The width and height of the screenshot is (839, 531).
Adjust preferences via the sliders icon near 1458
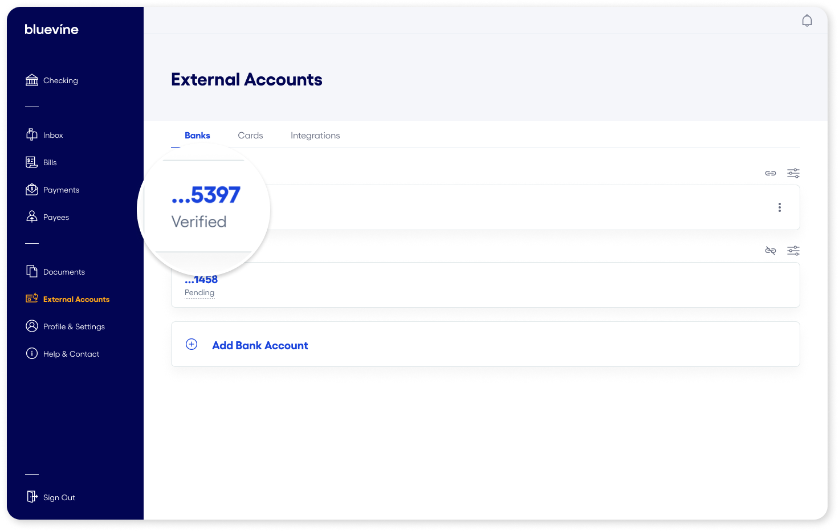pos(793,250)
